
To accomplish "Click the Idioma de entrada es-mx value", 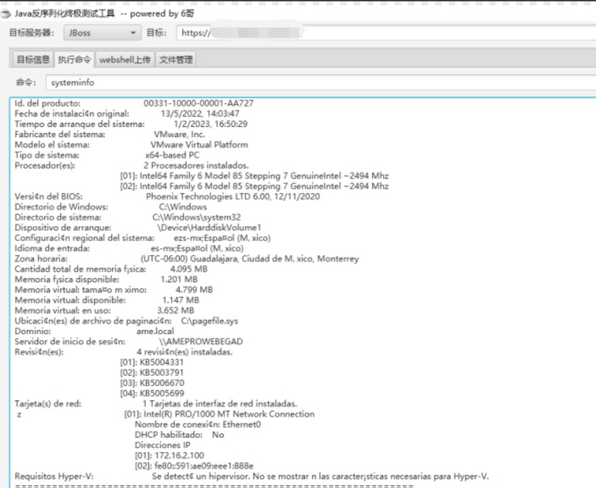I will click(197, 248).
